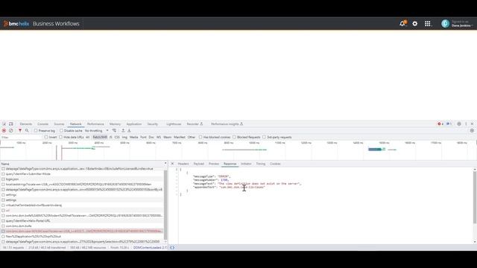
Task: Click the response pane vertical scrollbar
Action: [x=475, y=197]
